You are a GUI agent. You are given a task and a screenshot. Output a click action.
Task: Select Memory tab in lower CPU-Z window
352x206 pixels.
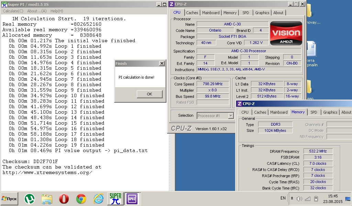pyautogui.click(x=298, y=112)
